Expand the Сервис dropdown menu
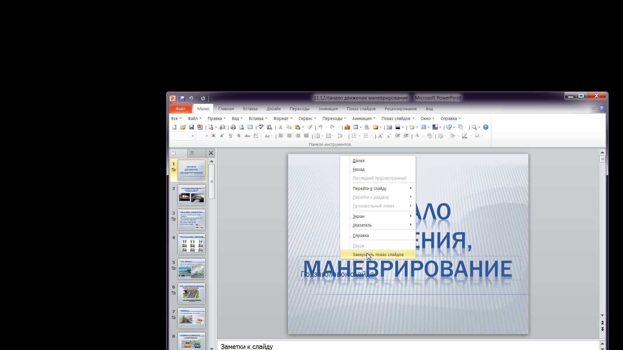Screen dimensions: 623x350 pos(307,118)
